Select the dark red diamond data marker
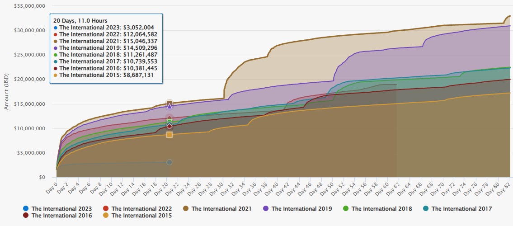The image size is (513, 226). [x=169, y=126]
